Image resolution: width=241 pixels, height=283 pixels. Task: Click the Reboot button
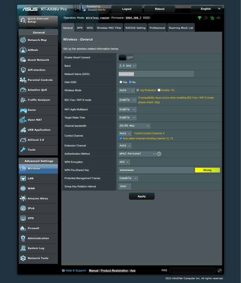click(x=159, y=9)
